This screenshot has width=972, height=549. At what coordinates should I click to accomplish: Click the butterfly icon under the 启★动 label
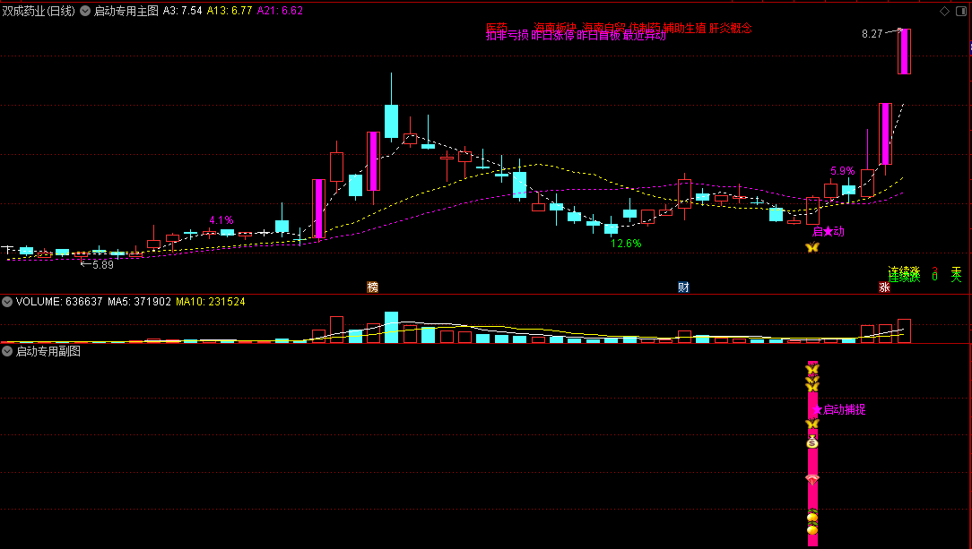pos(812,247)
